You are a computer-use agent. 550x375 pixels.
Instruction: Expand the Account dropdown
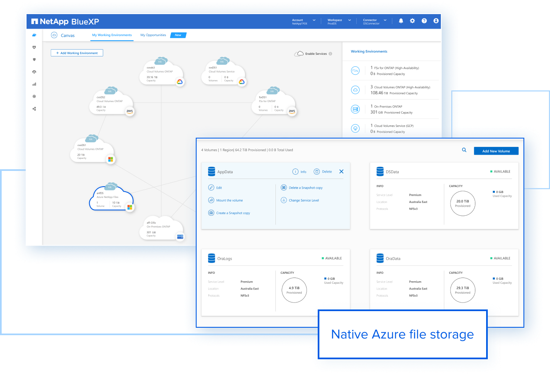pyautogui.click(x=304, y=22)
